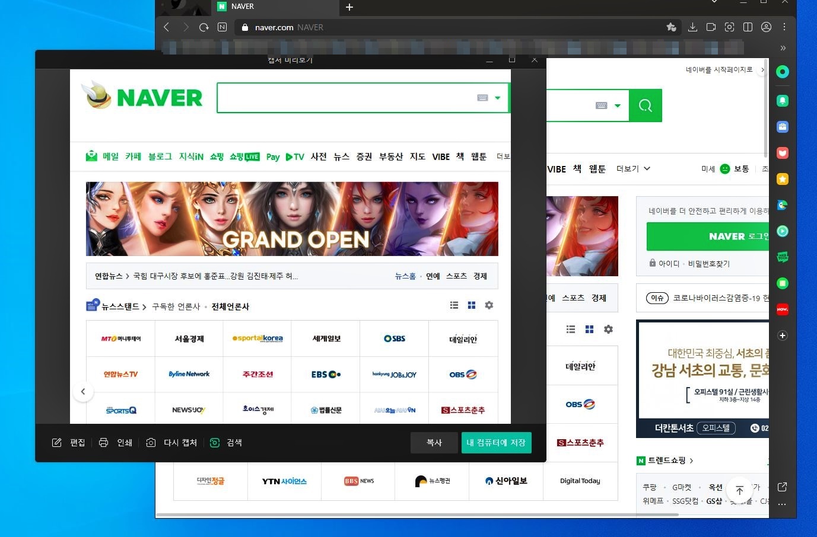Open the notification bell in sidebar
This screenshot has height=537, width=817.
pos(783,101)
